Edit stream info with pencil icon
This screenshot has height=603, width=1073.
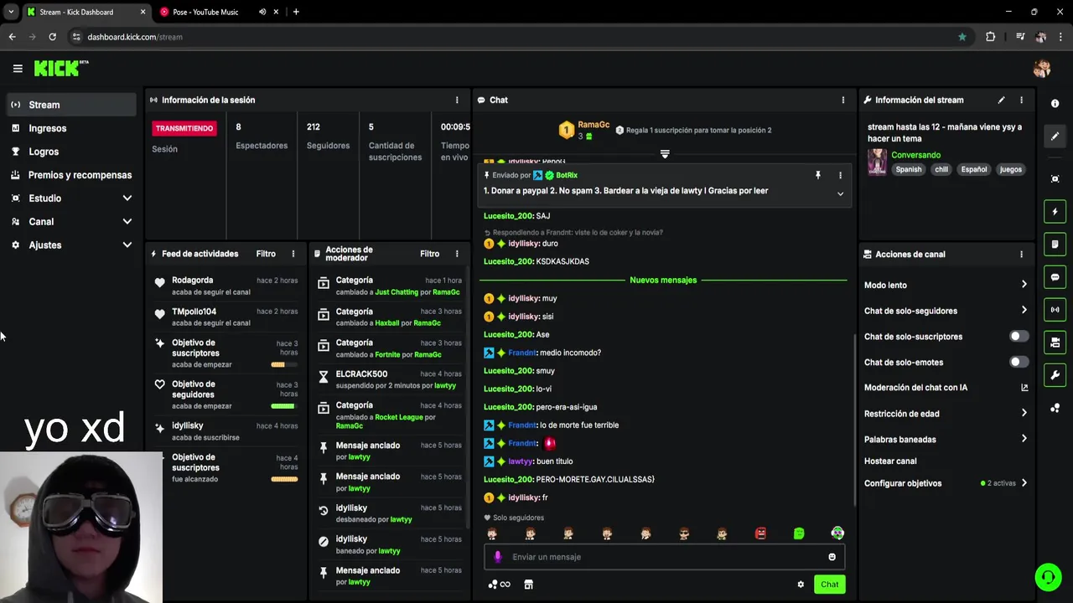pyautogui.click(x=1001, y=100)
